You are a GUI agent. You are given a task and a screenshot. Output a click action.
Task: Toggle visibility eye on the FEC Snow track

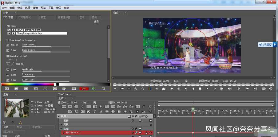(133, 133)
